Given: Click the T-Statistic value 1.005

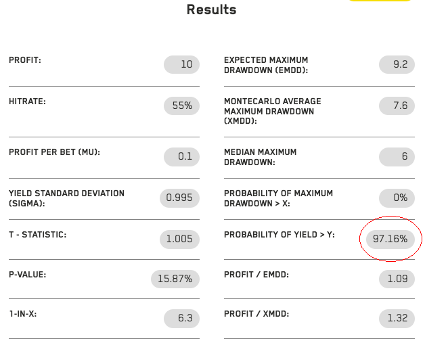Looking at the screenshot, I should [179, 239].
